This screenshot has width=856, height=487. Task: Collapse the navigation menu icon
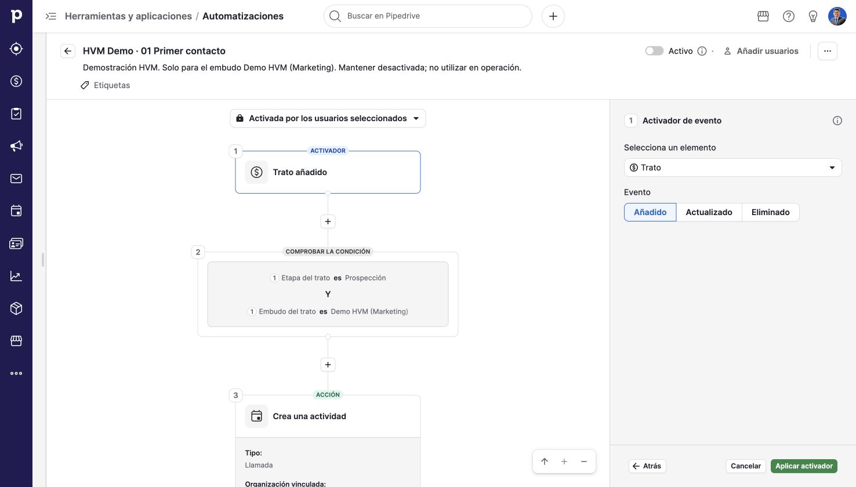[51, 16]
